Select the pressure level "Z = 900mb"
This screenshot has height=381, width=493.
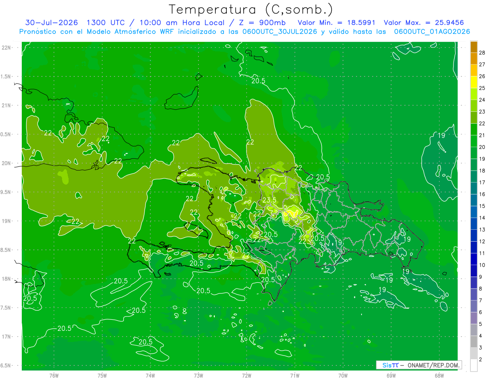263,23
